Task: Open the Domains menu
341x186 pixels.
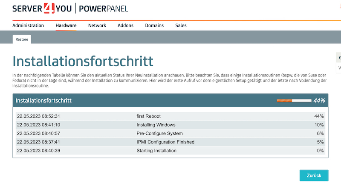Action: tap(154, 25)
